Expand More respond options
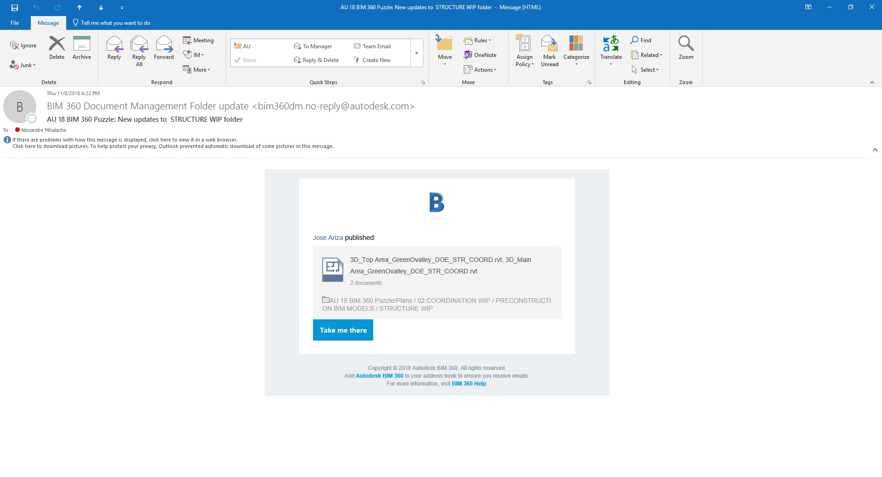This screenshot has width=882, height=477. tap(197, 69)
